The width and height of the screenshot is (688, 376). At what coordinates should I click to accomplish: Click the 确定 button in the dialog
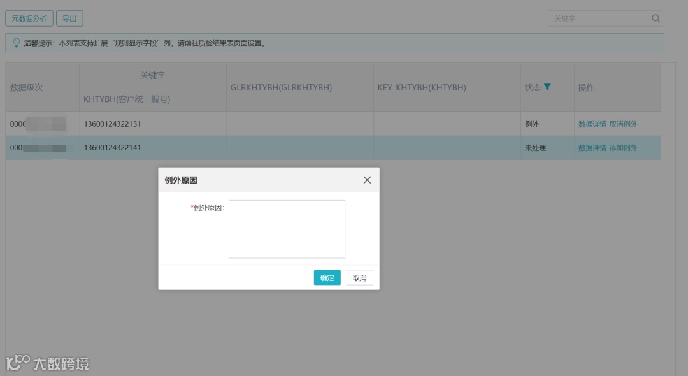pos(327,277)
